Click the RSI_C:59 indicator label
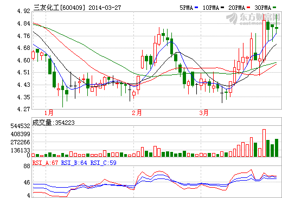The height and width of the screenshot is (198, 282). (103, 163)
